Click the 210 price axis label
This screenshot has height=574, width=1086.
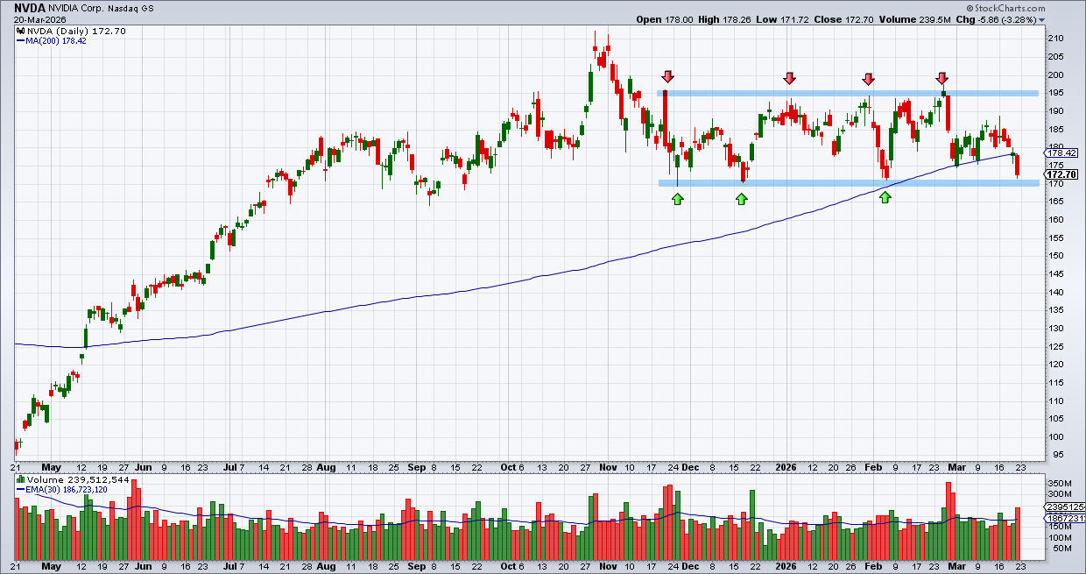click(1057, 39)
